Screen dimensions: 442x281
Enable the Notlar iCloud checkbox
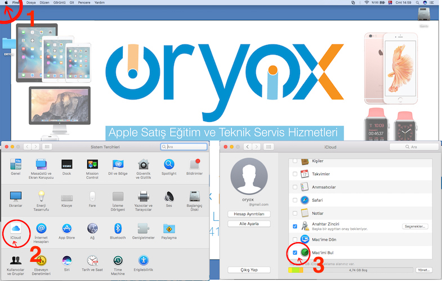[295, 213]
